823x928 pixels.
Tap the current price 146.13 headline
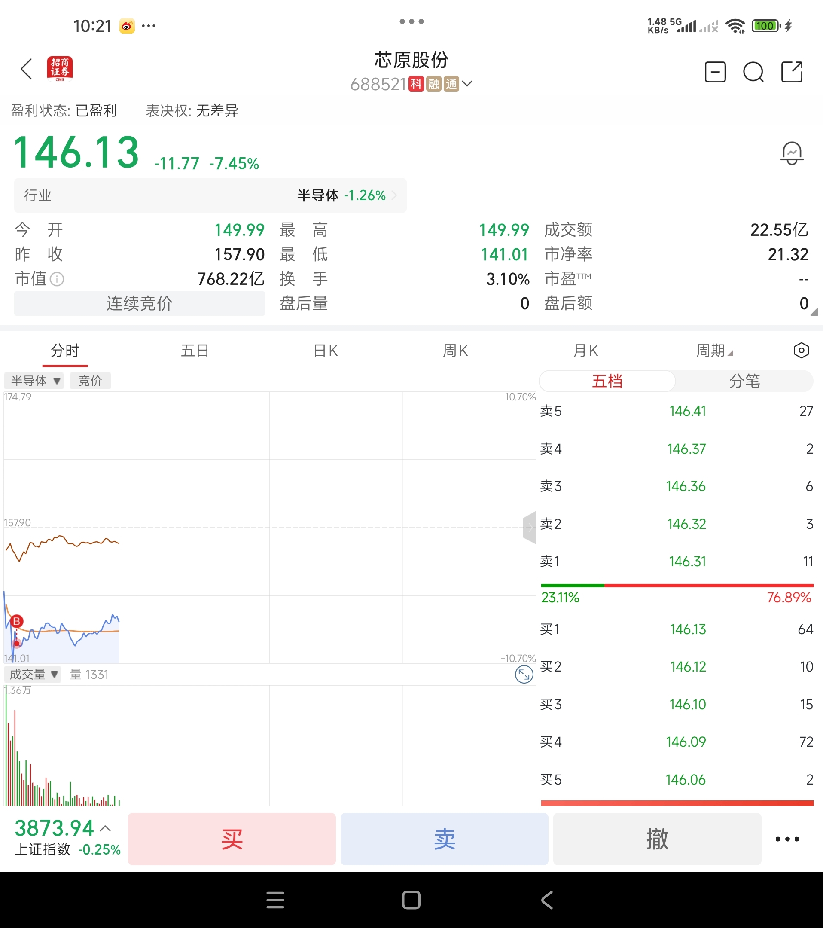[77, 152]
